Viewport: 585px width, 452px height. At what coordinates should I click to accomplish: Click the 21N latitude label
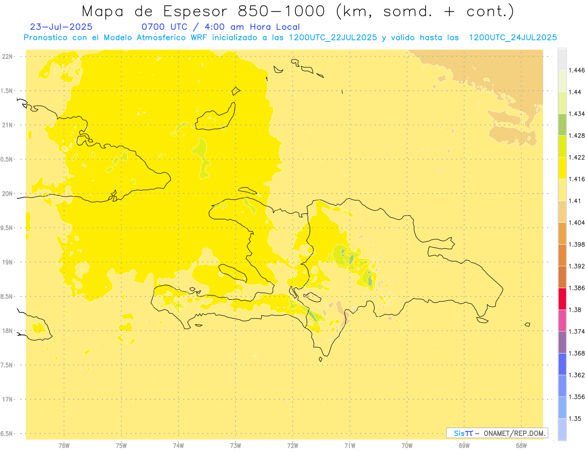click(7, 125)
